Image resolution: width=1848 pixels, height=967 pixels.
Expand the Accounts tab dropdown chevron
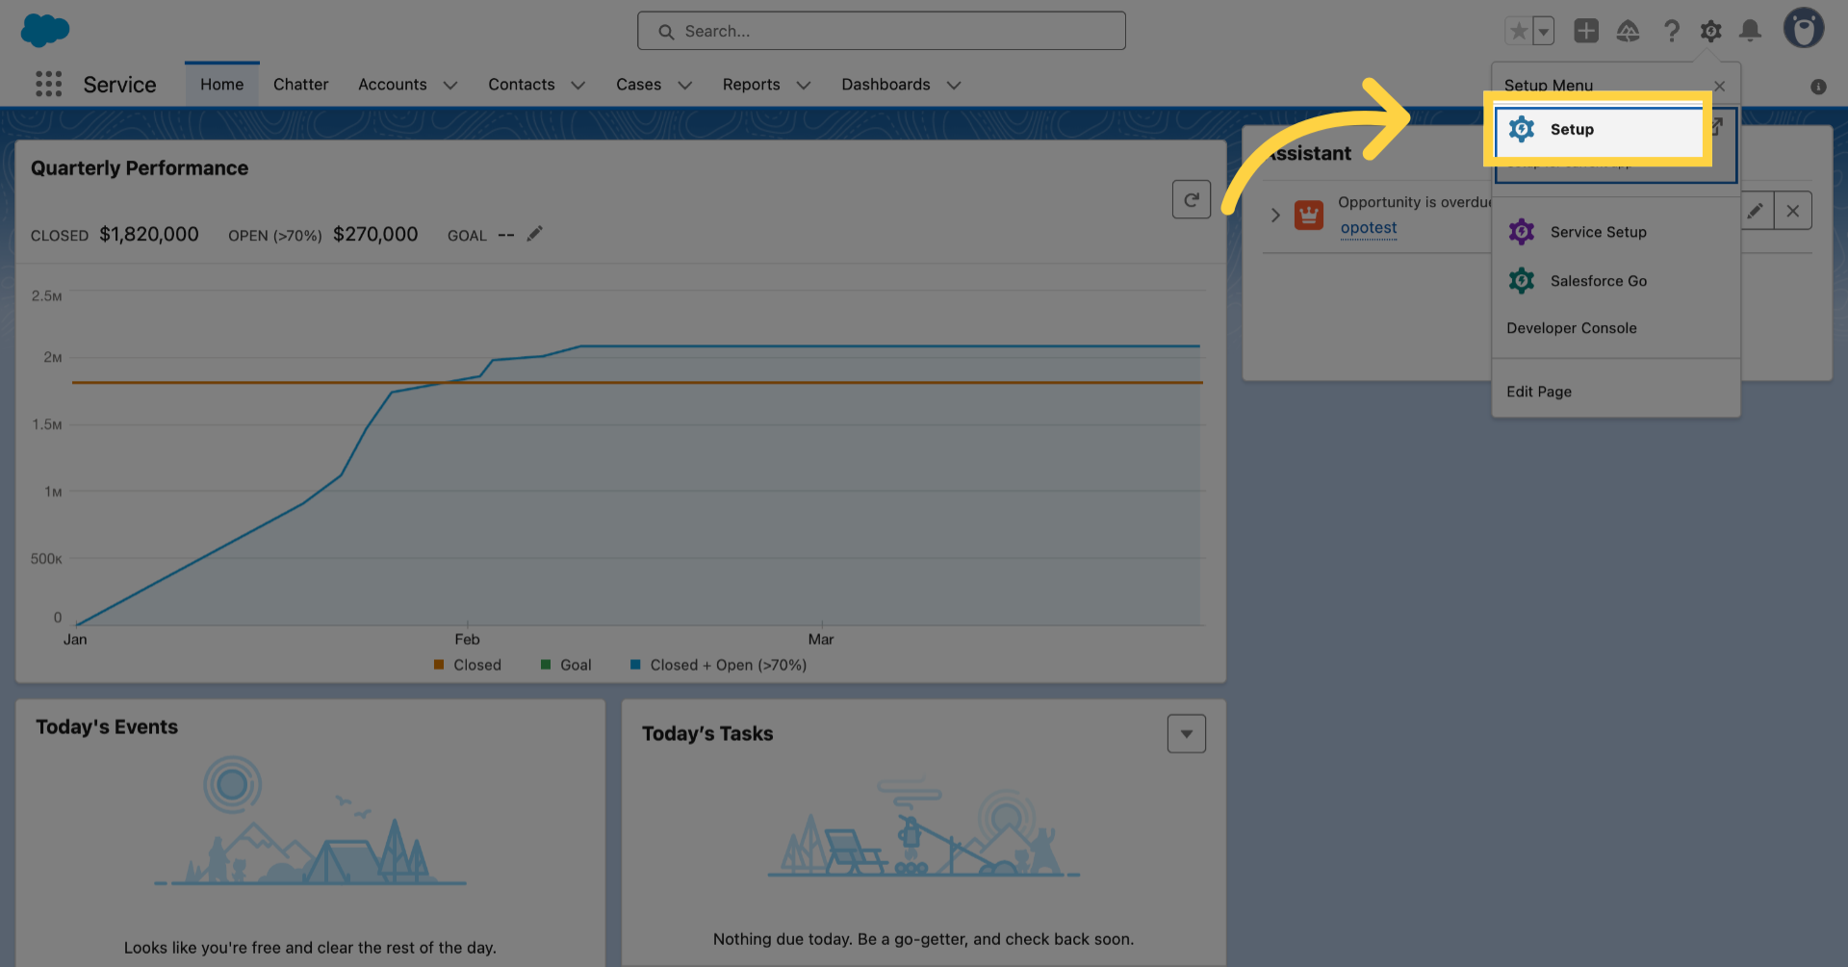449,86
